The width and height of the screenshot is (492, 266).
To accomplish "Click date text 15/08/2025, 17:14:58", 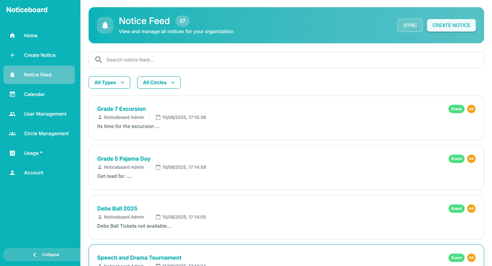I will pos(184,167).
